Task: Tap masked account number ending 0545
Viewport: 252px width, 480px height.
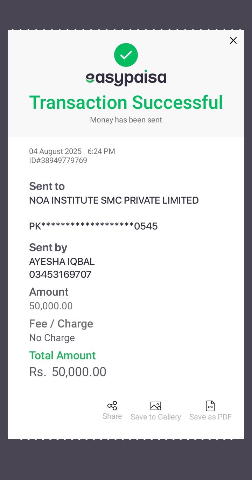Action: coord(93,226)
